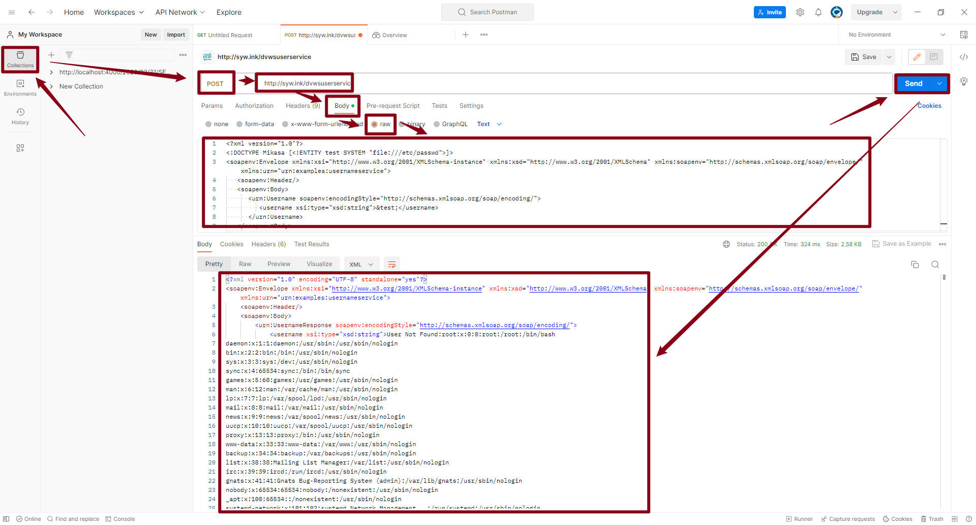976x525 pixels.
Task: Open the POST method dropdown
Action: (x=216, y=83)
